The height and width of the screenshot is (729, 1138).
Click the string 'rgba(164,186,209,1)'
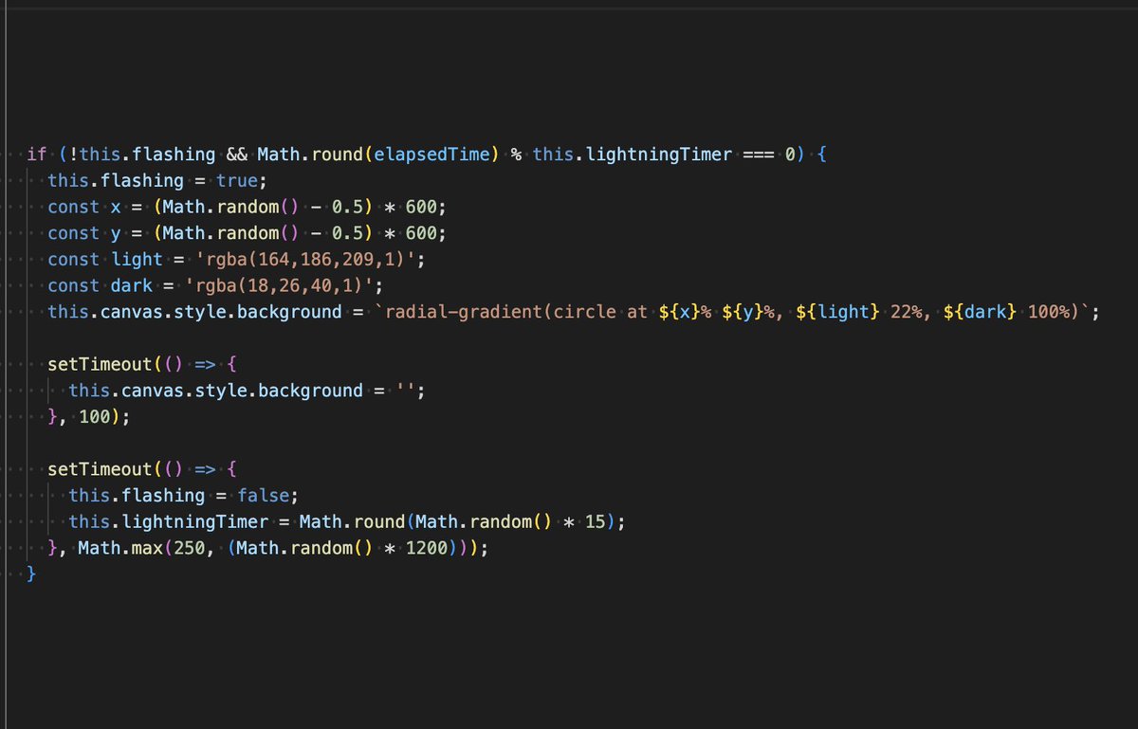point(304,259)
